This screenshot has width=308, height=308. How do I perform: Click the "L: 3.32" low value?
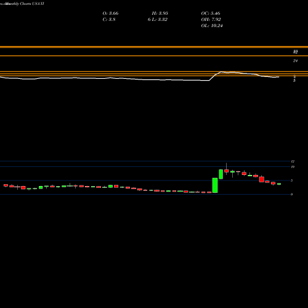pos(160,20)
